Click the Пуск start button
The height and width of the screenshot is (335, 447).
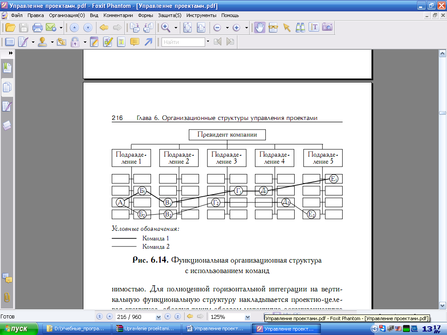19,329
